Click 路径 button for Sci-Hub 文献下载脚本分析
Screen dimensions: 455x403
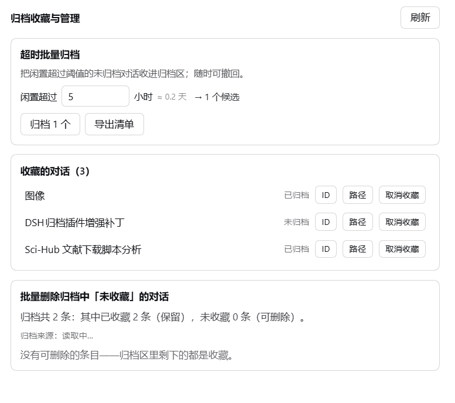point(357,249)
